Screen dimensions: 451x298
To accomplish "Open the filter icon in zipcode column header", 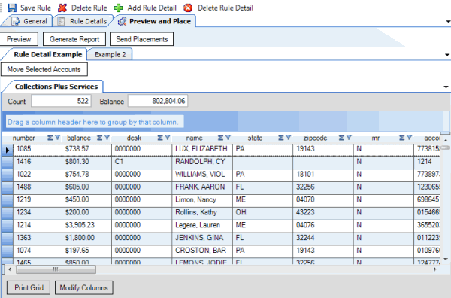I will (x=349, y=138).
